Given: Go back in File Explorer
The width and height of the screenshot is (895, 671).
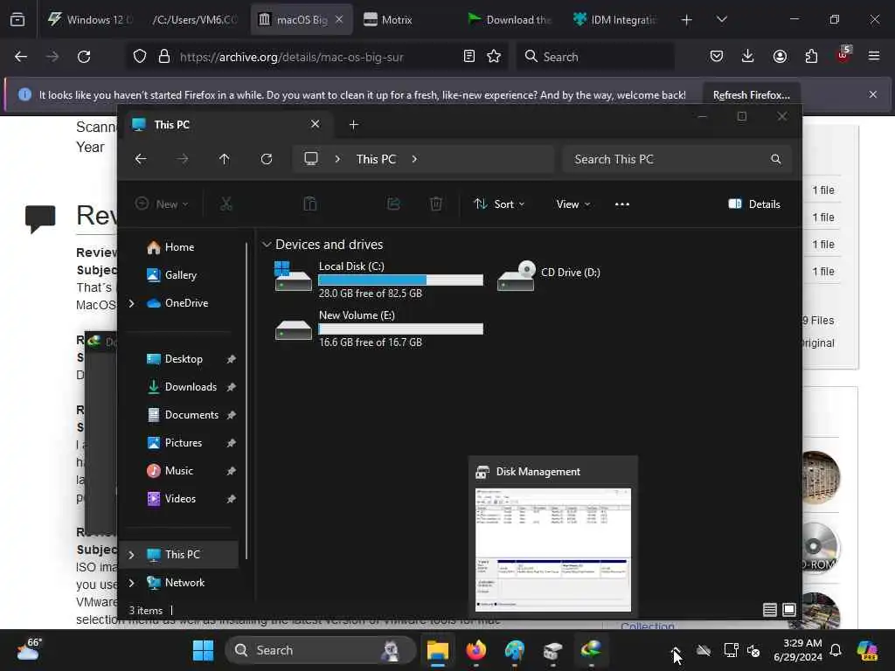Looking at the screenshot, I should point(141,159).
